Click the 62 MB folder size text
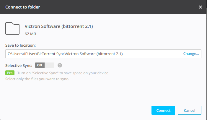The image size is (207, 120). coord(30,34)
